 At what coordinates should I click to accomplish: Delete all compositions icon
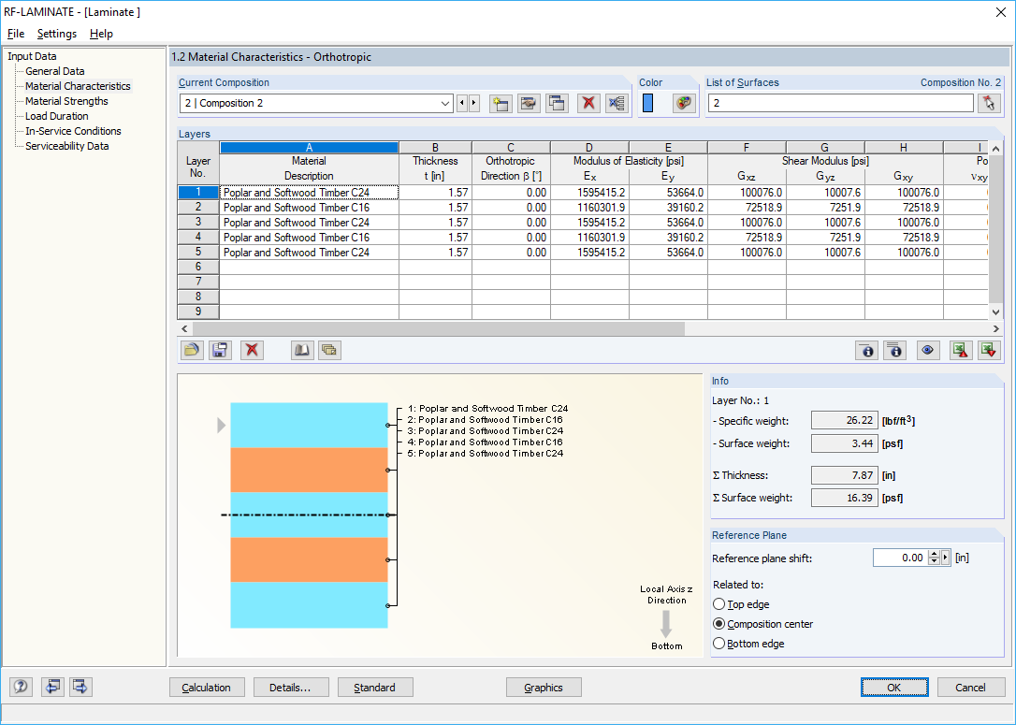point(617,103)
